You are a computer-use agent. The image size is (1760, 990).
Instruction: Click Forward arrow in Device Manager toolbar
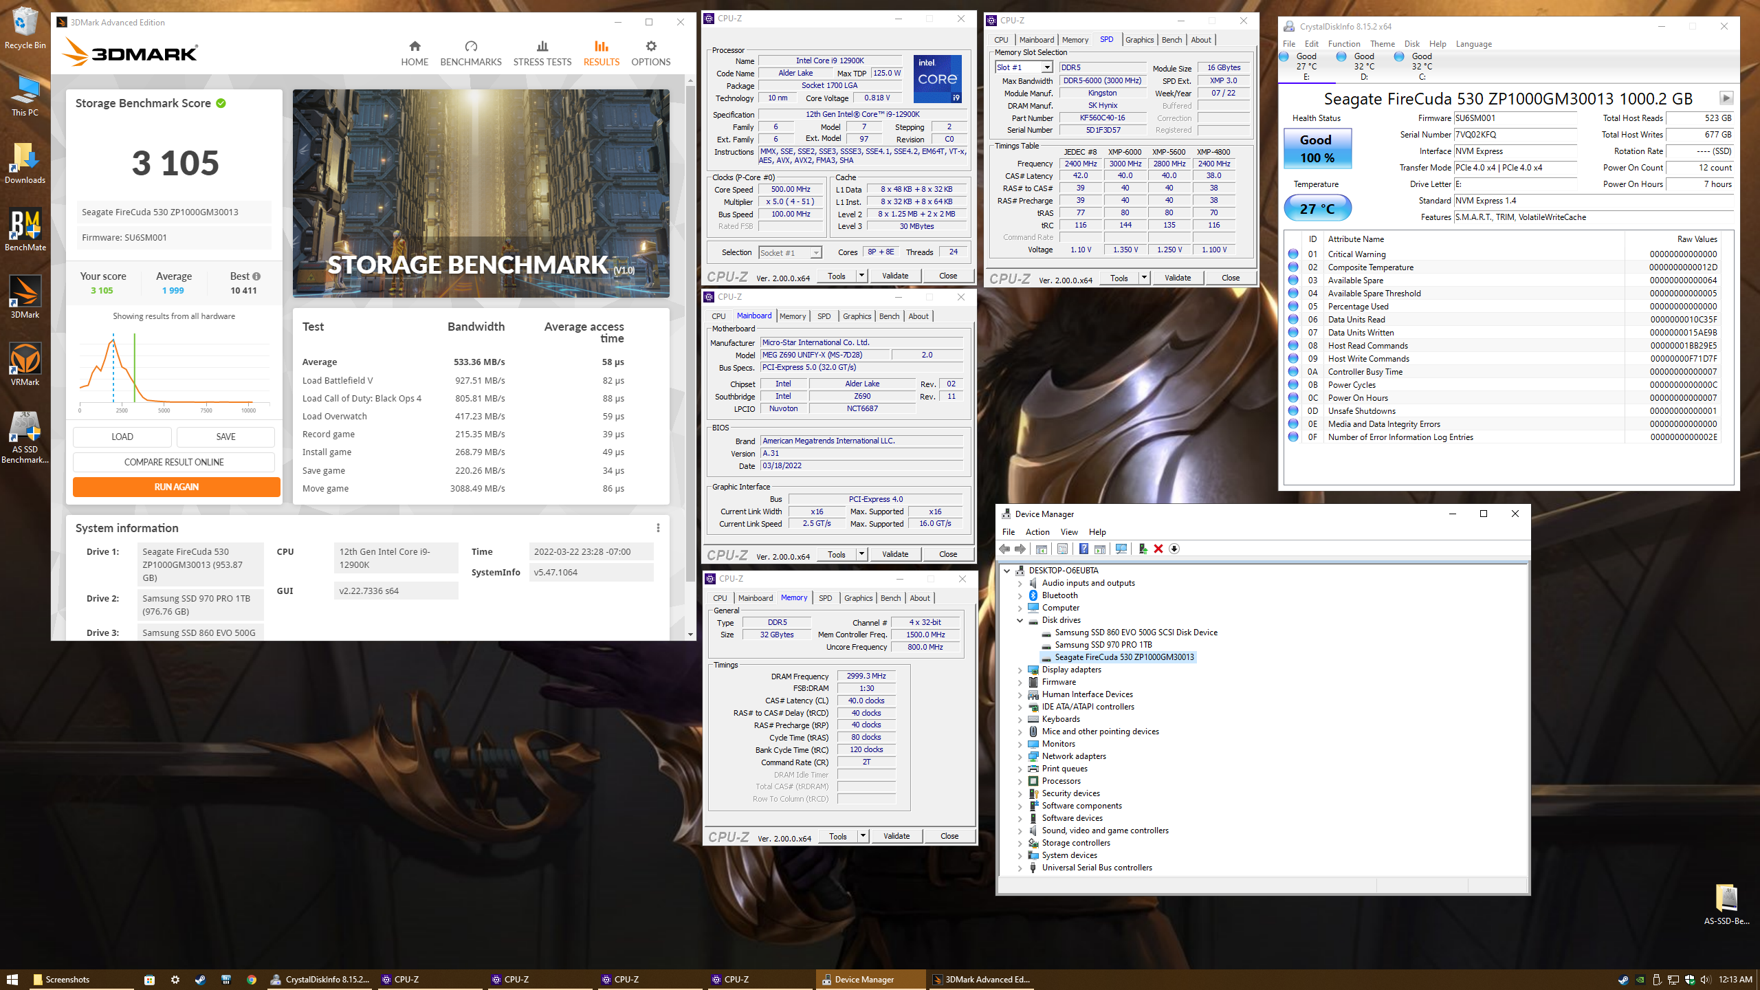point(1020,549)
